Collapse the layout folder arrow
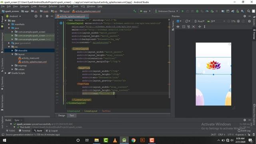Image resolution: width=256 pixels, height=144 pixels. 12,54
